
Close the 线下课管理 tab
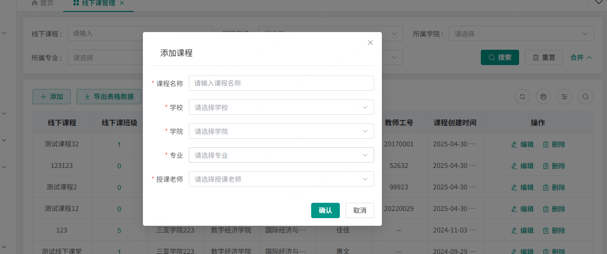pyautogui.click(x=122, y=3)
